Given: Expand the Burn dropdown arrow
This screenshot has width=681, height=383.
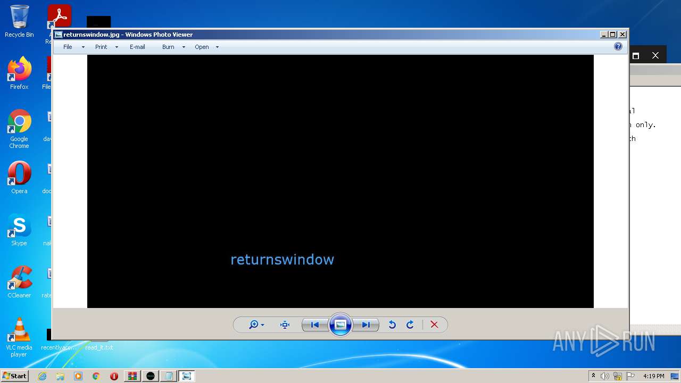Looking at the screenshot, I should tap(184, 47).
